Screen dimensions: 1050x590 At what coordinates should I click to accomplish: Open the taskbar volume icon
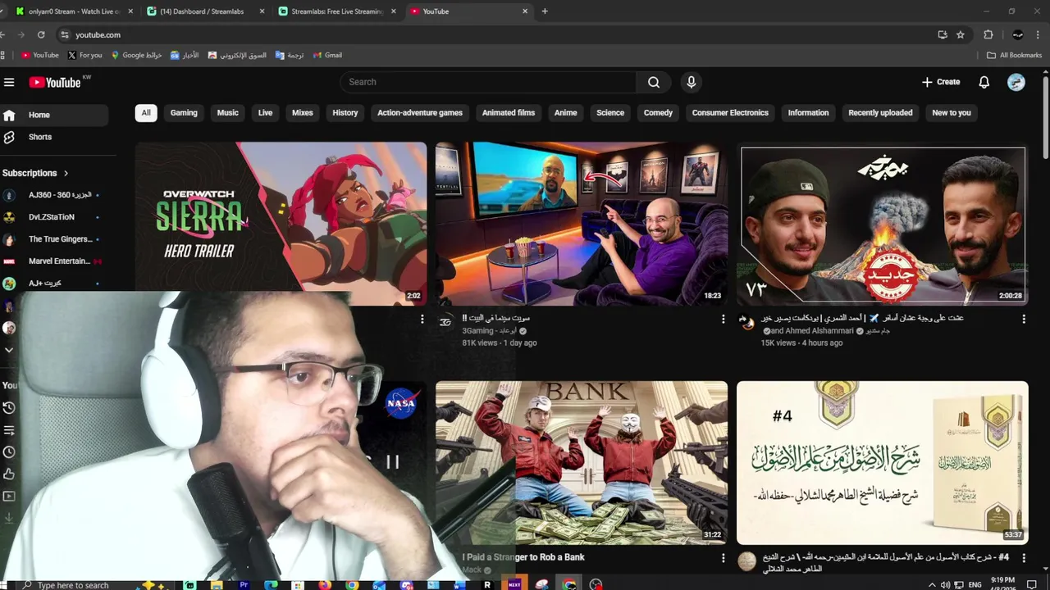[946, 584]
